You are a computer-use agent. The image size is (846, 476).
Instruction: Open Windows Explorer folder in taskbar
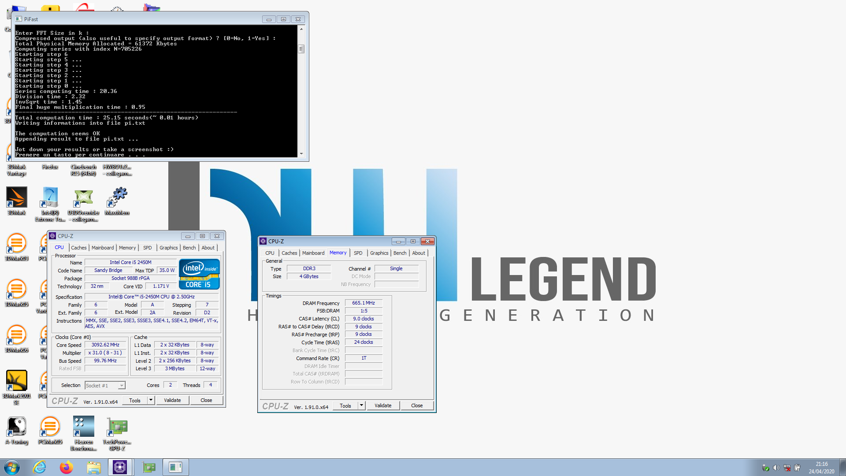(94, 467)
